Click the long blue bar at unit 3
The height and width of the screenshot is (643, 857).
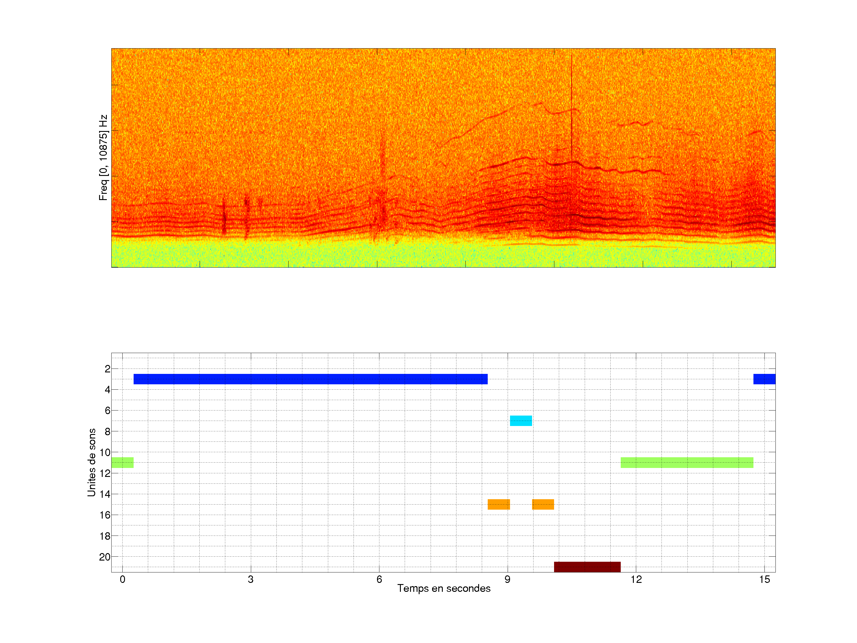310,379
